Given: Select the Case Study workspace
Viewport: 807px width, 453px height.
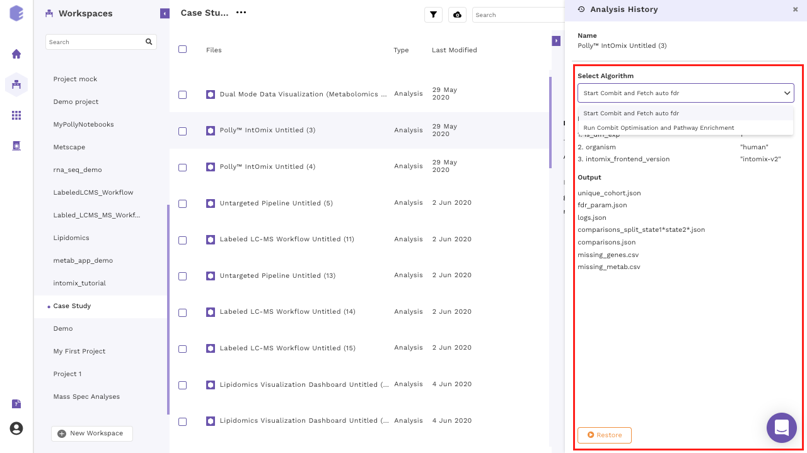Looking at the screenshot, I should tap(72, 306).
